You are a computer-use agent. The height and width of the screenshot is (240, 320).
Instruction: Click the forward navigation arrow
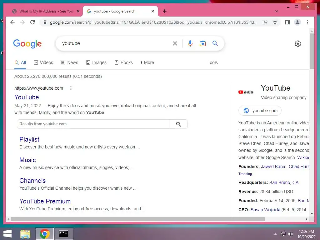point(22,22)
